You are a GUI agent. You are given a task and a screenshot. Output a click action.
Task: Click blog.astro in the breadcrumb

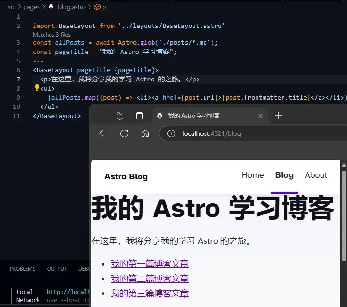tap(72, 7)
